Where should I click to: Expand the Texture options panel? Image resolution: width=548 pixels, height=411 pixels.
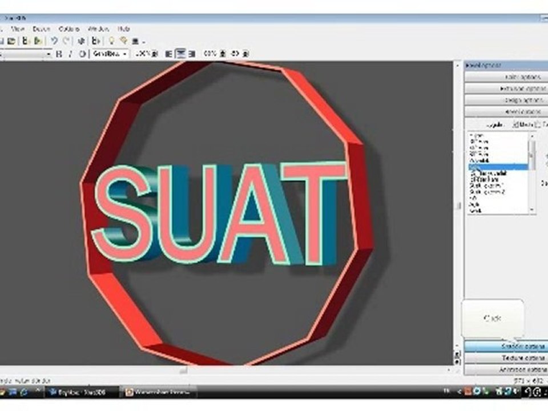pos(506,358)
